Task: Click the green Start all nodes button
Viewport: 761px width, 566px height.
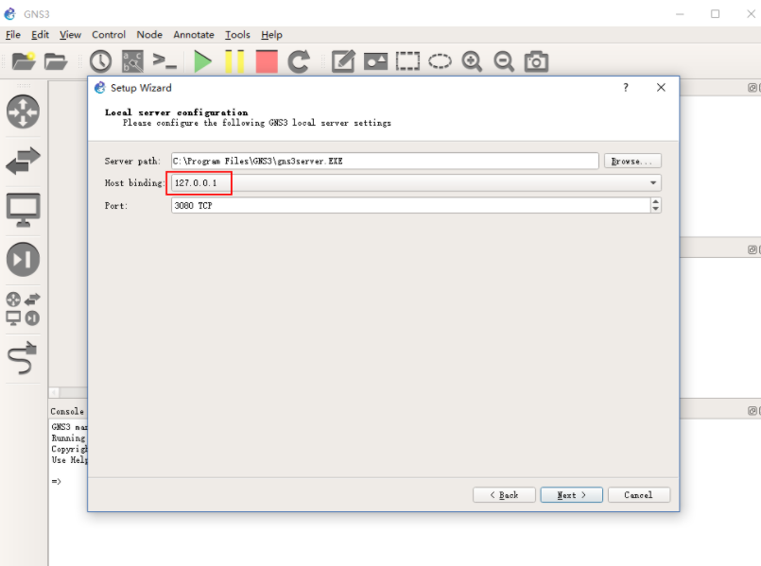Action: (202, 61)
